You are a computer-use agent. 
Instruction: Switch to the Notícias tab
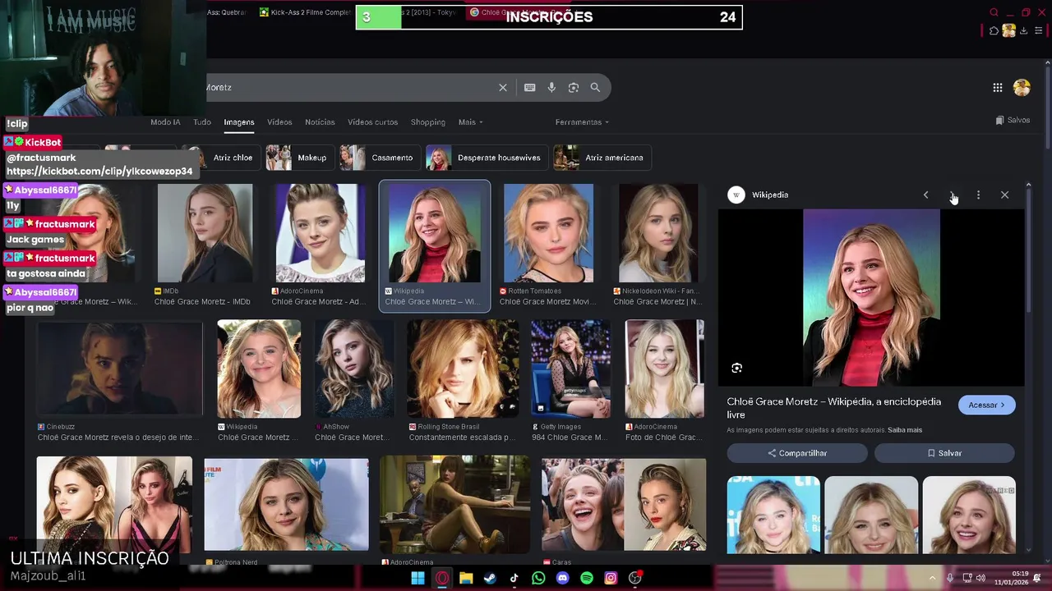[320, 122]
